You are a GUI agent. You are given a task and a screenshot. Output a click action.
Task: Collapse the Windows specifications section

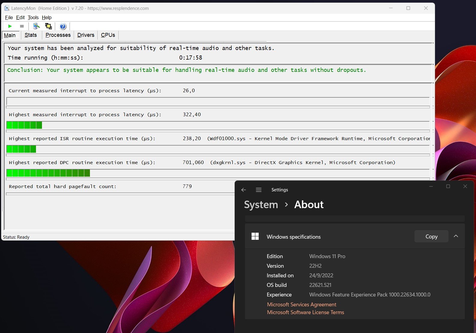click(x=456, y=236)
